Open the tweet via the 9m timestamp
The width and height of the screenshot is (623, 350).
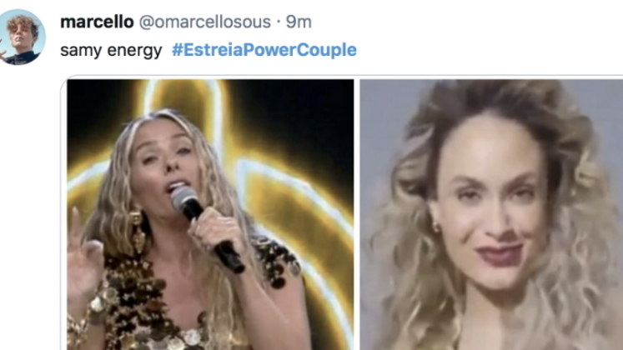(299, 22)
